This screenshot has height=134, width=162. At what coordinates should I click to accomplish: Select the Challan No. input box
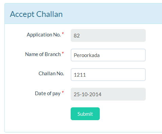click(108, 75)
